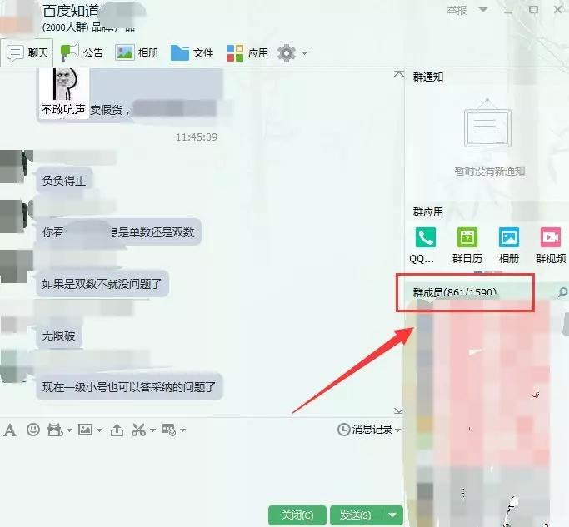Click the upload file icon

pyautogui.click(x=117, y=430)
